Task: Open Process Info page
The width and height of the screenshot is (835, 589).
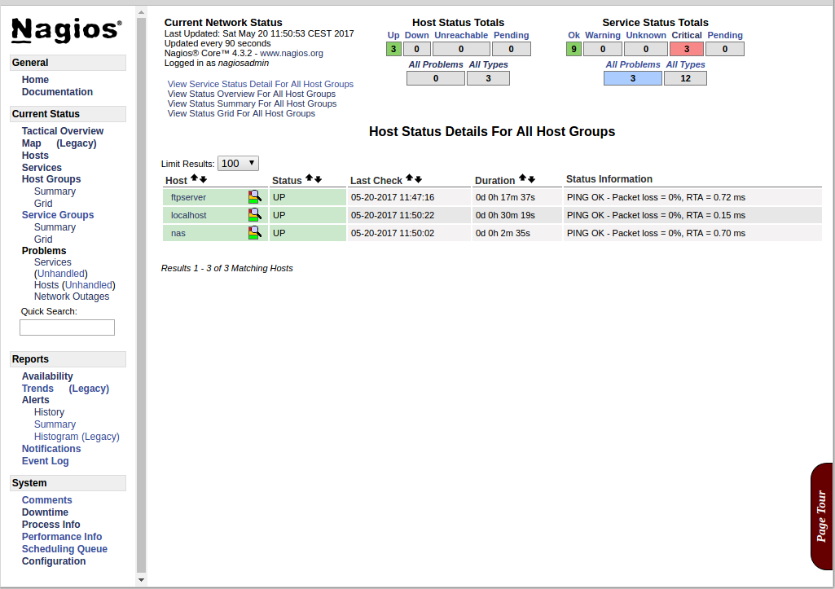Action: click(51, 525)
